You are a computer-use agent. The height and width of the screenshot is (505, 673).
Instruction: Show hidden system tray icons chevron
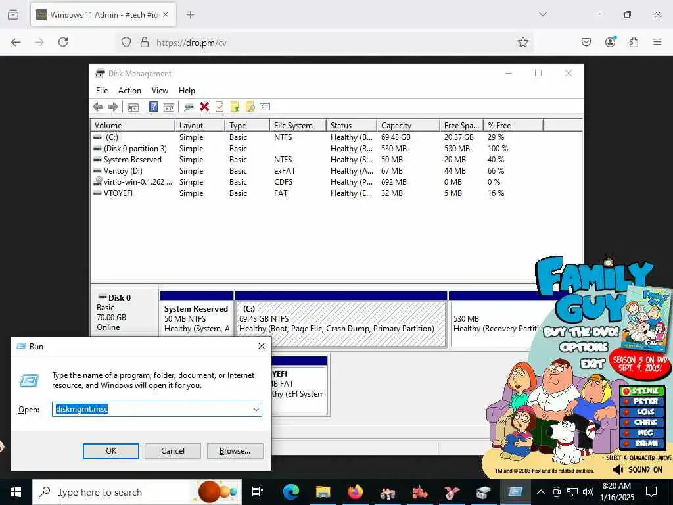pos(541,492)
